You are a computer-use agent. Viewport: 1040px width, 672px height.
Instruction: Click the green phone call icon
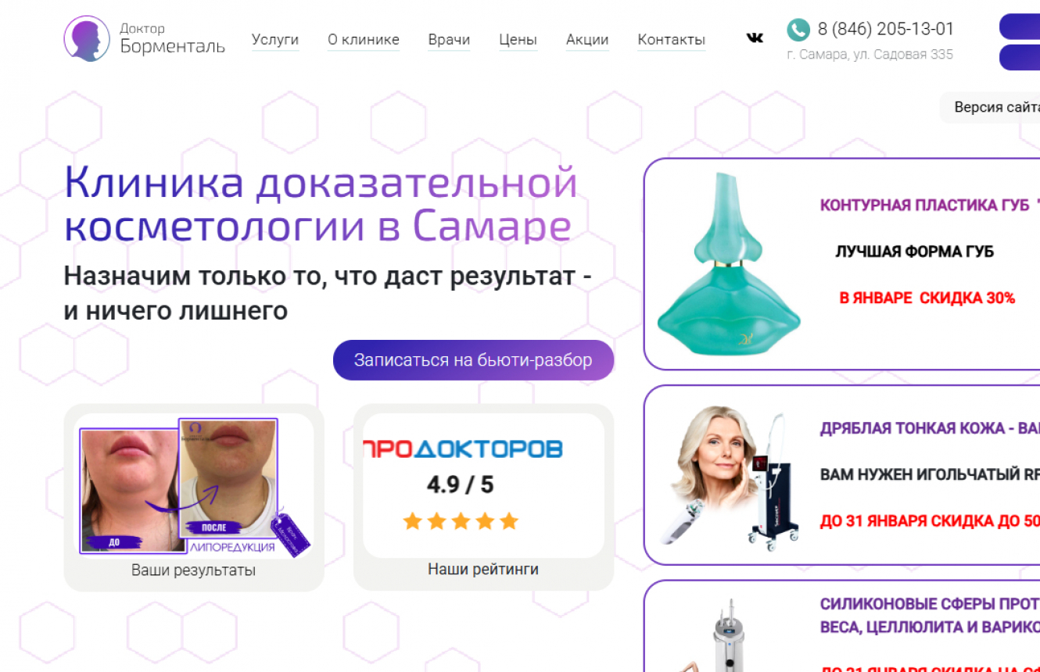click(x=798, y=30)
